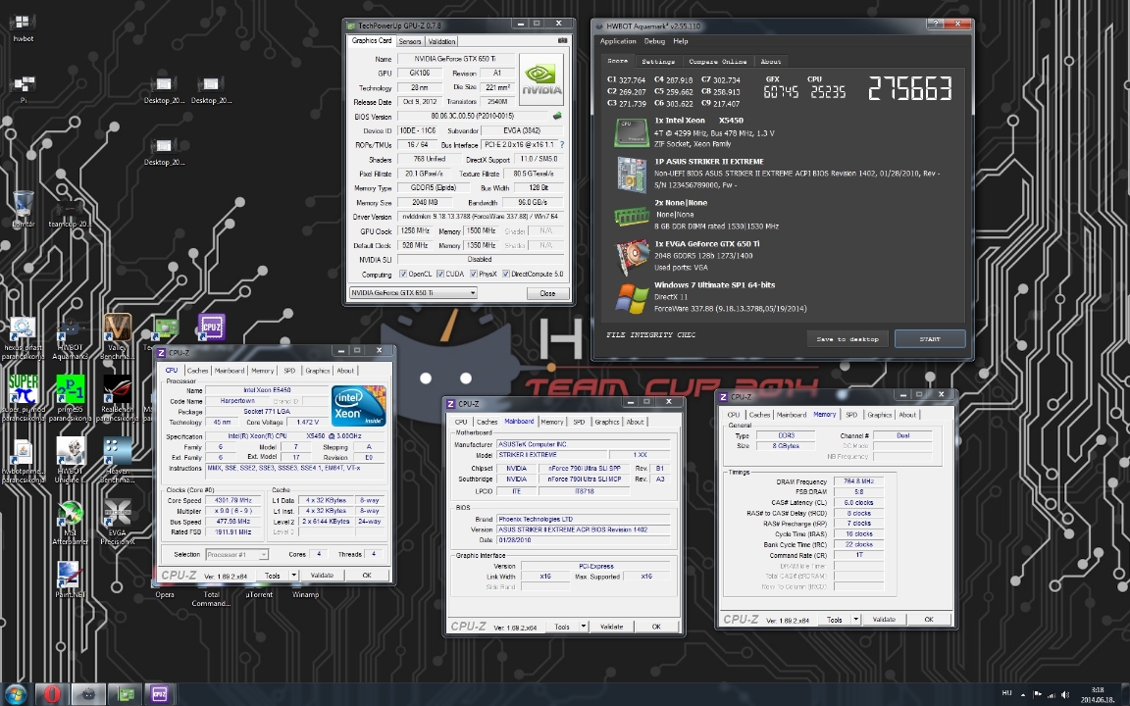Open the GeForce GTX 650 Ti dropdown in GPU-Z
The width and height of the screenshot is (1130, 706).
pos(413,292)
